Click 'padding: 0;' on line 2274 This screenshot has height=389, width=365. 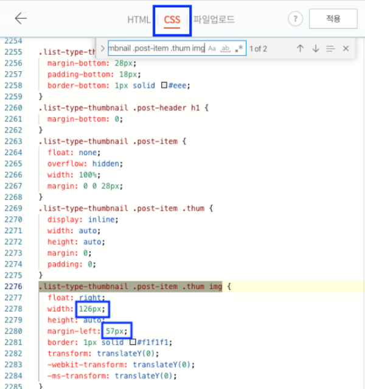pos(72,264)
